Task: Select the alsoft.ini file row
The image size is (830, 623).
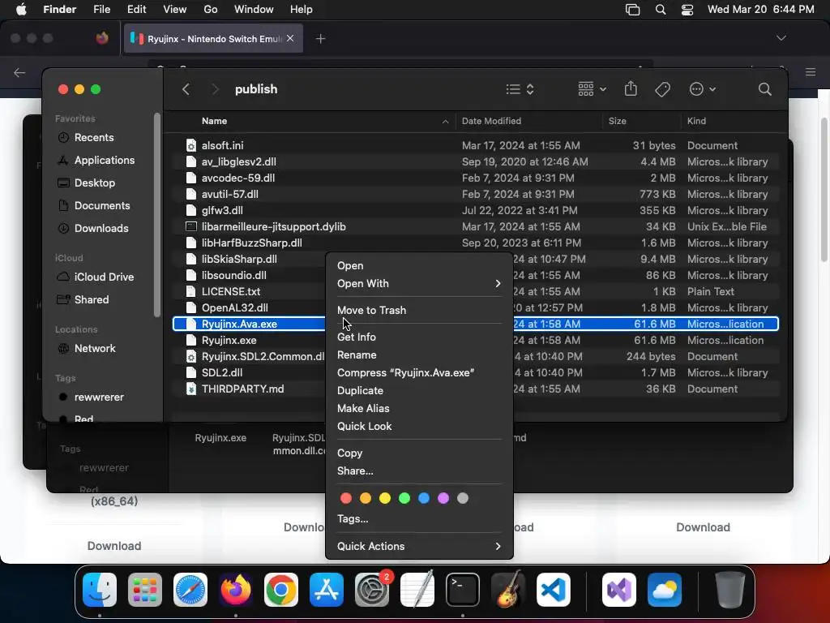Action: tap(475, 145)
